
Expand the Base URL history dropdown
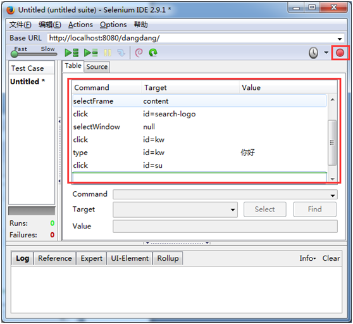[340, 39]
